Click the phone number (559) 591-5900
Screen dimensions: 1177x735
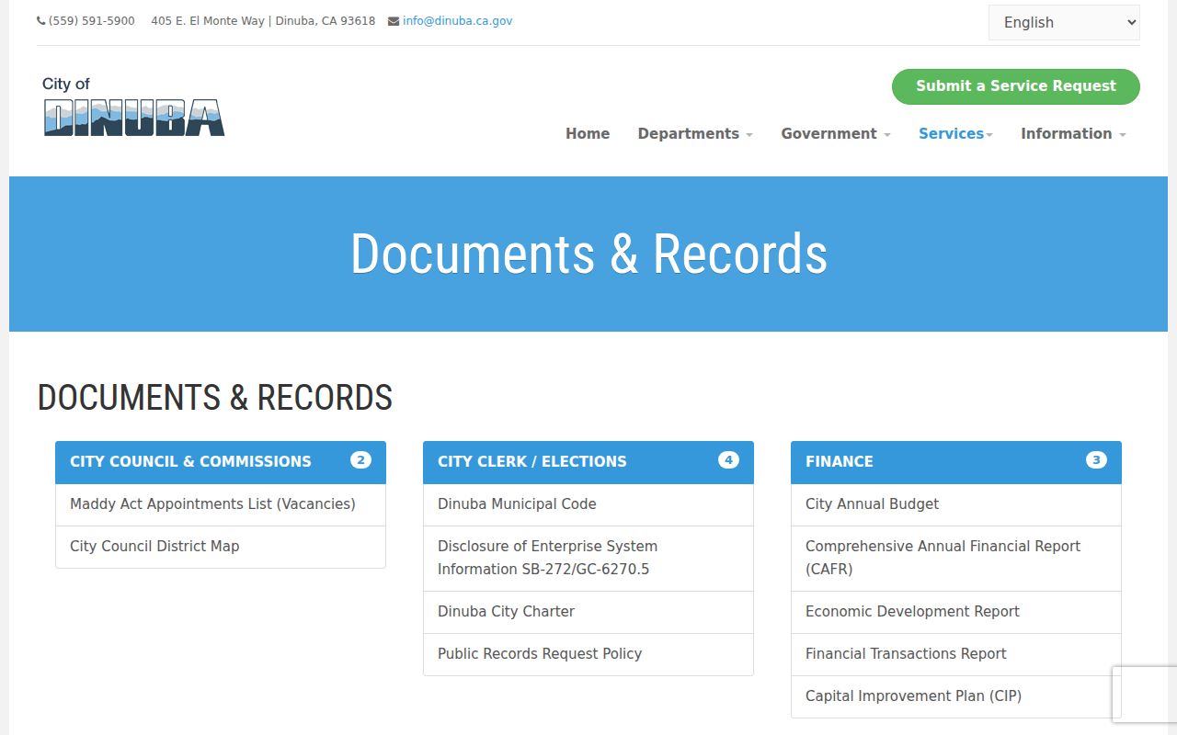(x=92, y=21)
